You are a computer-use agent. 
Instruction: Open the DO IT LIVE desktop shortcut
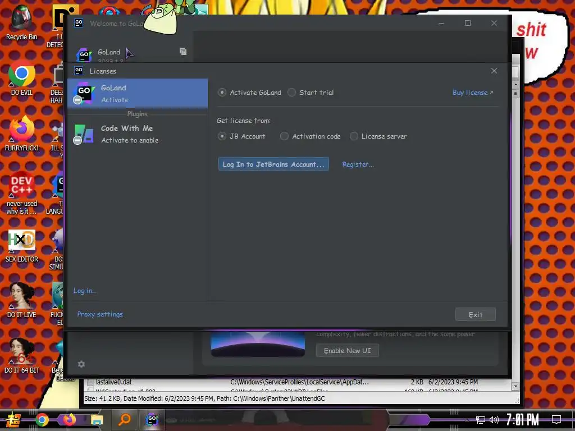[x=22, y=301]
